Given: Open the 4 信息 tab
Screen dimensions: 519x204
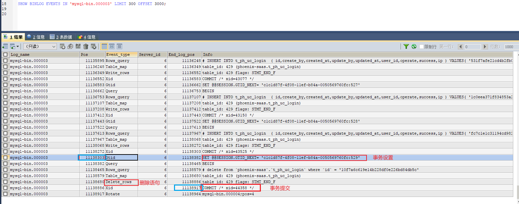Looking at the screenshot, I should [87, 37].
